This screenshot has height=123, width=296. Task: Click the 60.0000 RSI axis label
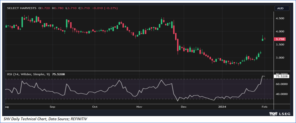281,84
